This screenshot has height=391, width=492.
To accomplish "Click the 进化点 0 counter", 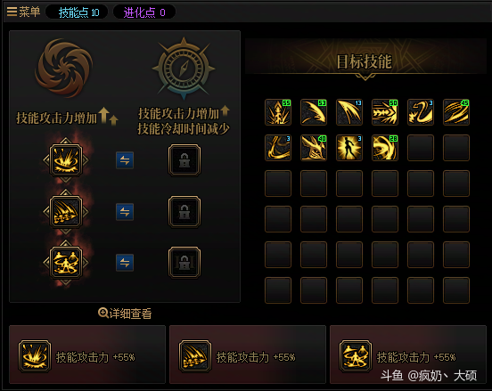I will [144, 12].
